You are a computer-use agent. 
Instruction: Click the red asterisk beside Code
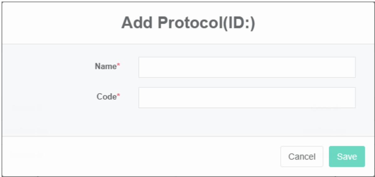pyautogui.click(x=118, y=96)
